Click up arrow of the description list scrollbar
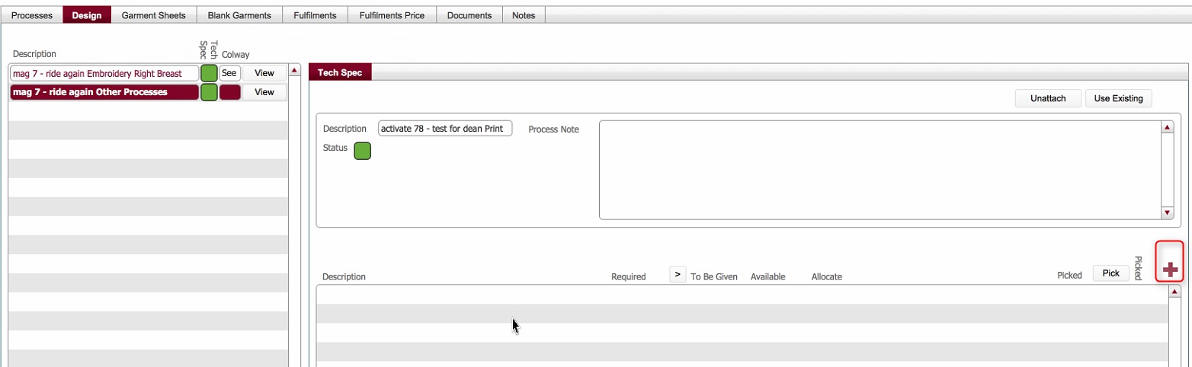The image size is (1192, 367). coord(295,72)
